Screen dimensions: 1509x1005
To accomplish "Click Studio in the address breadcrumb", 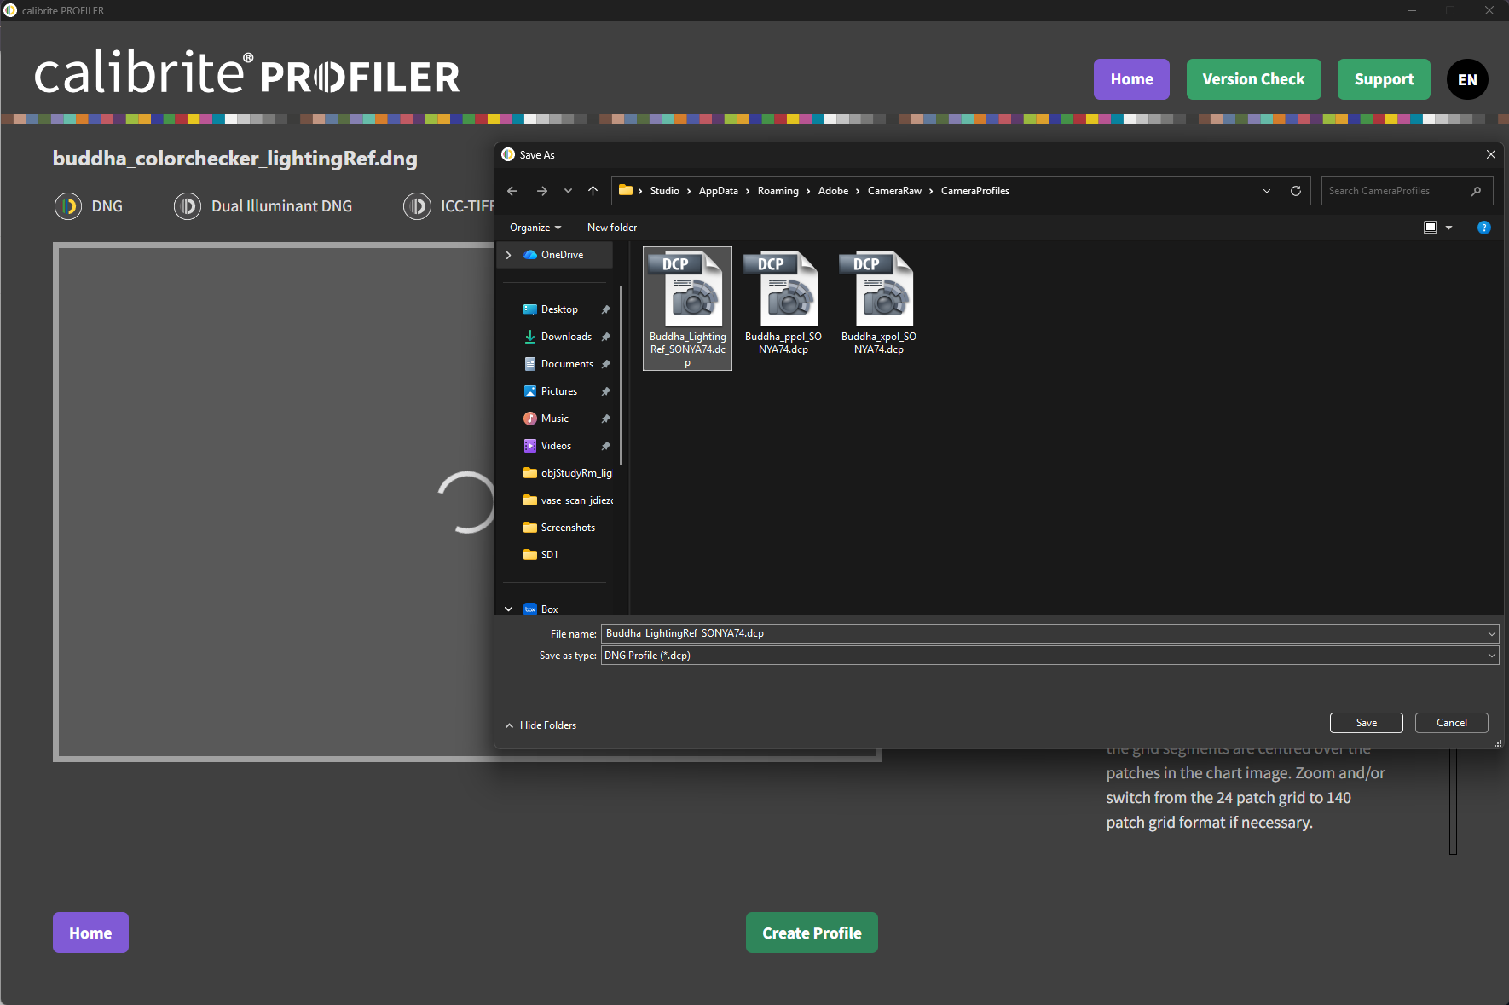I will click(664, 191).
